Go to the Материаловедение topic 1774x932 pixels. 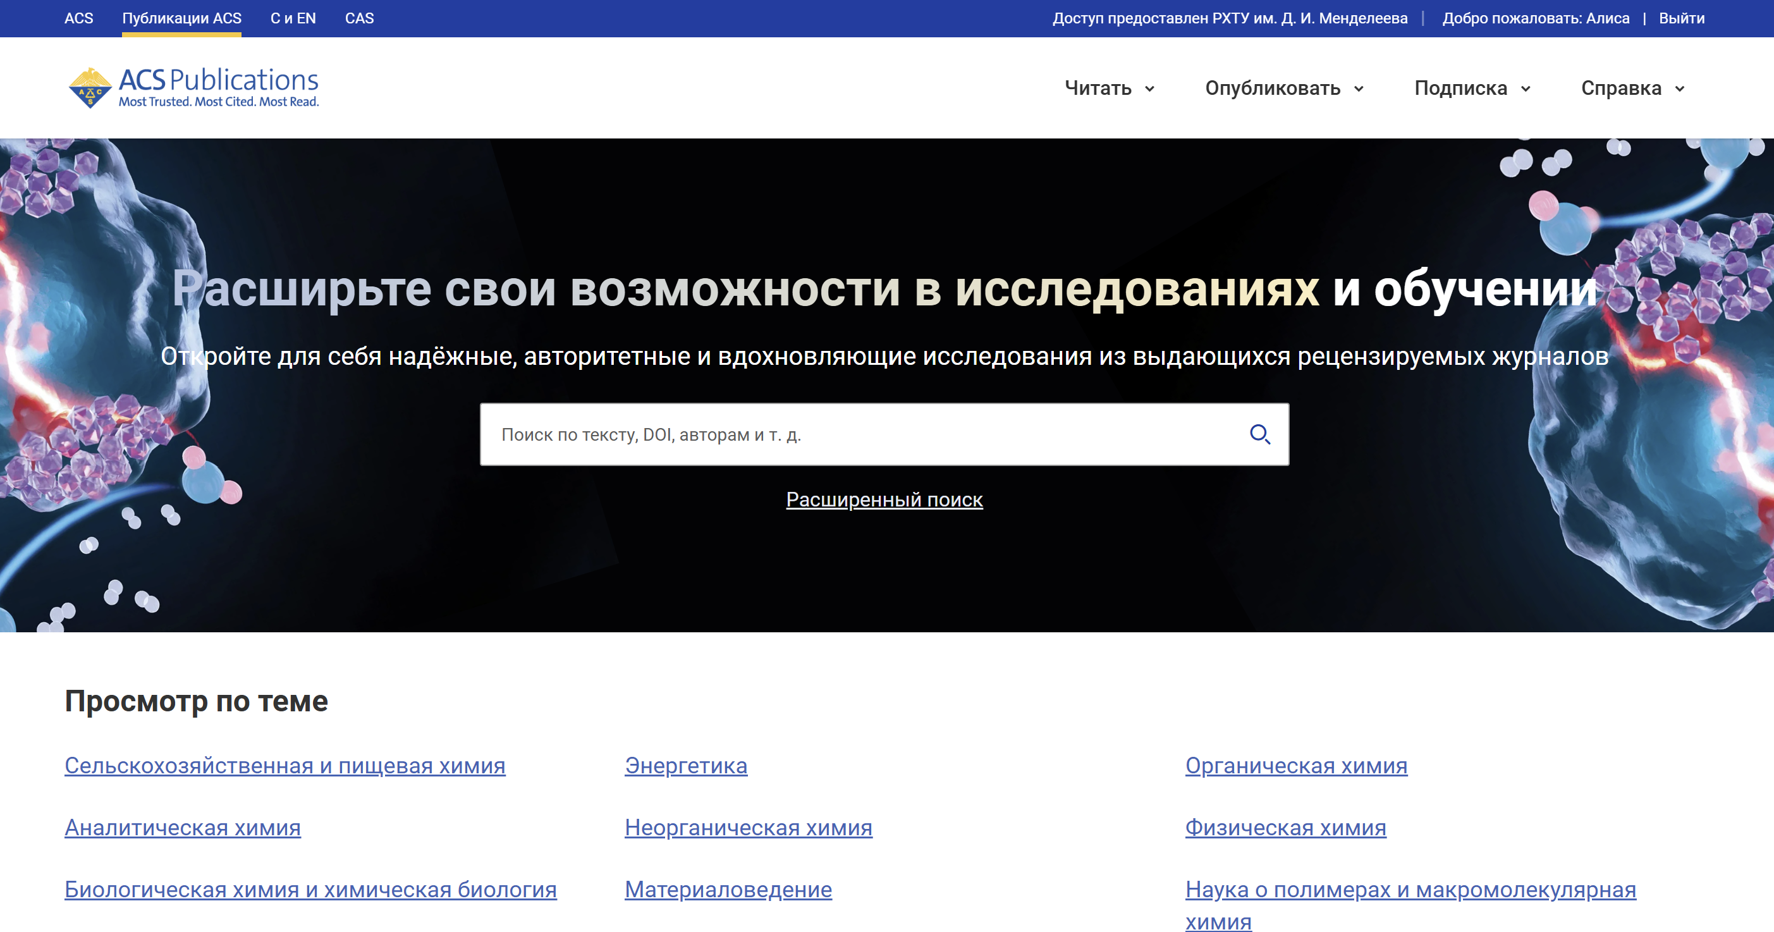728,889
